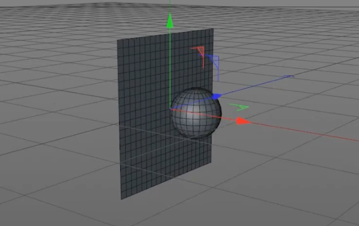Click the top-right corner of the plane
The height and width of the screenshot is (226, 359).
pos(212,28)
